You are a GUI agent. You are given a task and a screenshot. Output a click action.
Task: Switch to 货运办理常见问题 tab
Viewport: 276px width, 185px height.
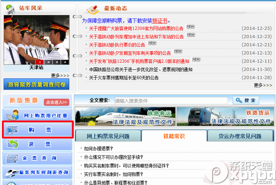(240, 136)
